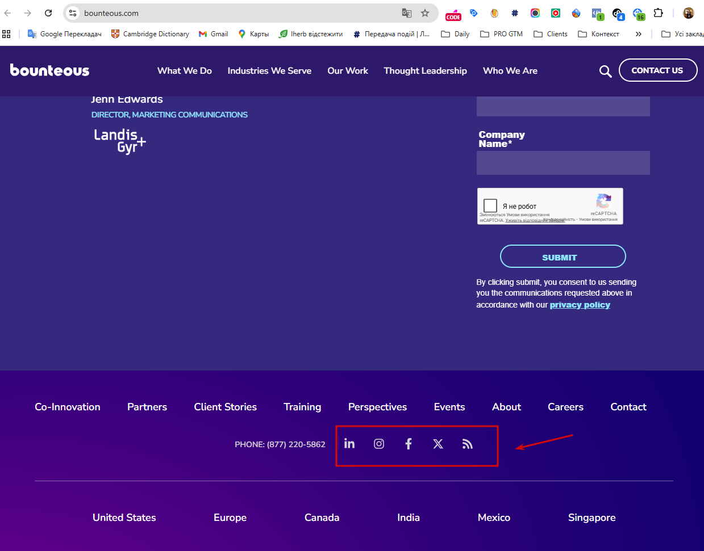The width and height of the screenshot is (704, 551).
Task: Open the PRO GTM bookmarks folder
Action: [502, 34]
